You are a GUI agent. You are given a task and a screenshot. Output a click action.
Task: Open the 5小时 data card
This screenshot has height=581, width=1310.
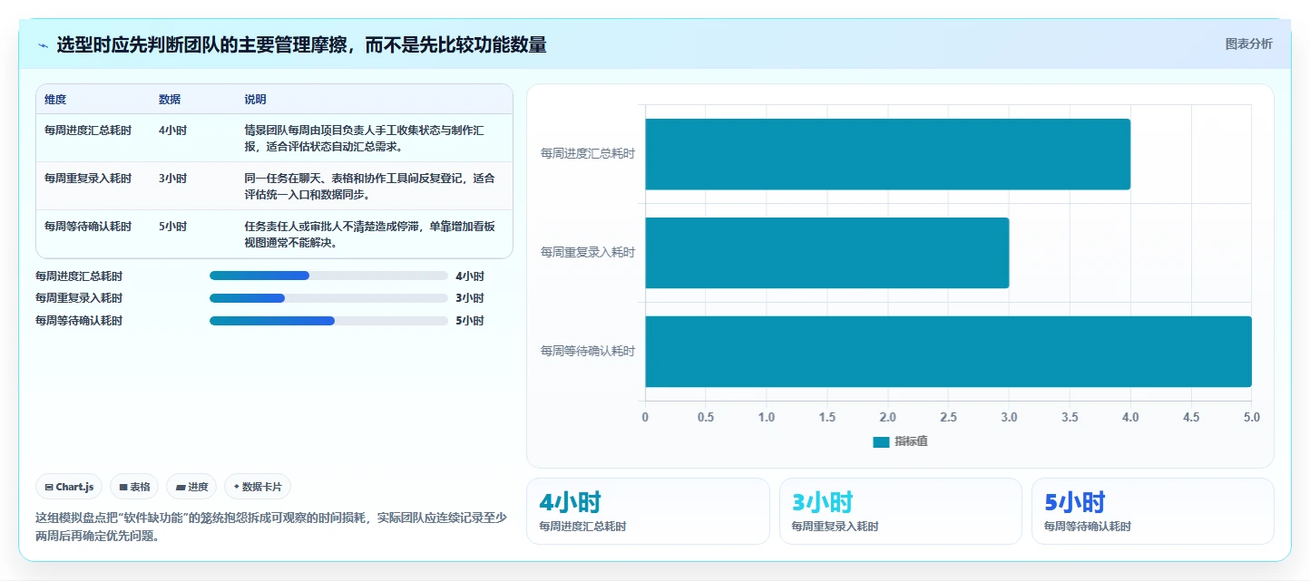[1153, 511]
